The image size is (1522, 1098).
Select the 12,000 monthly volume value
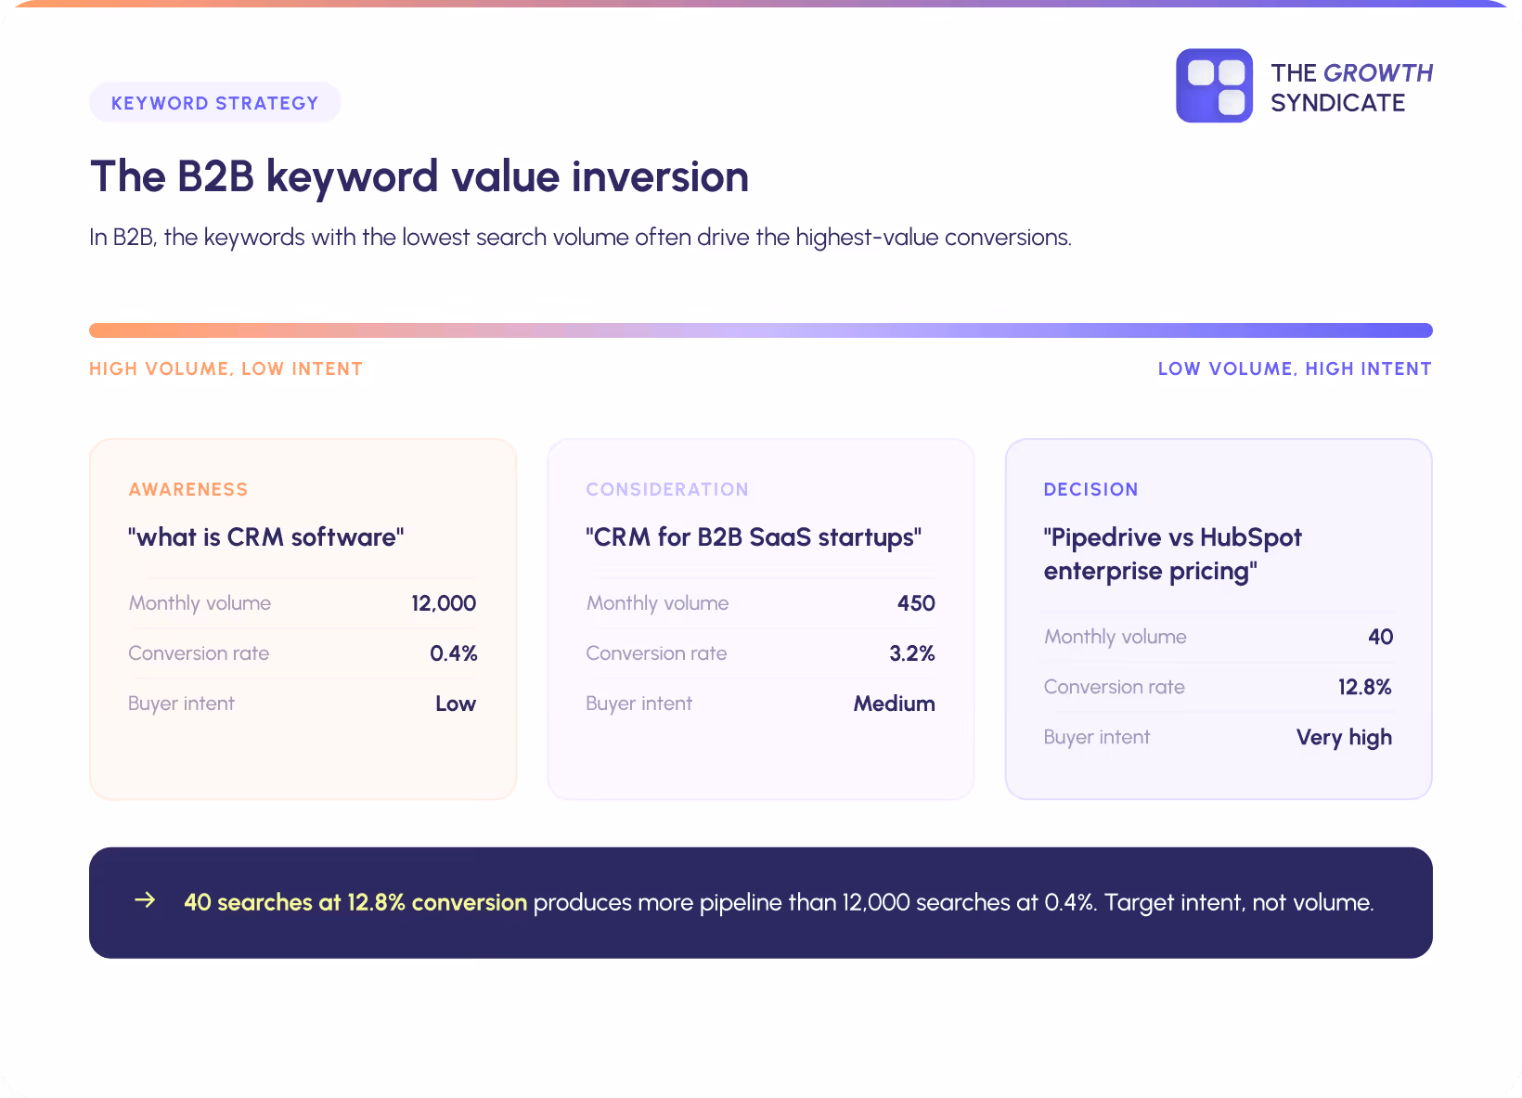444,603
